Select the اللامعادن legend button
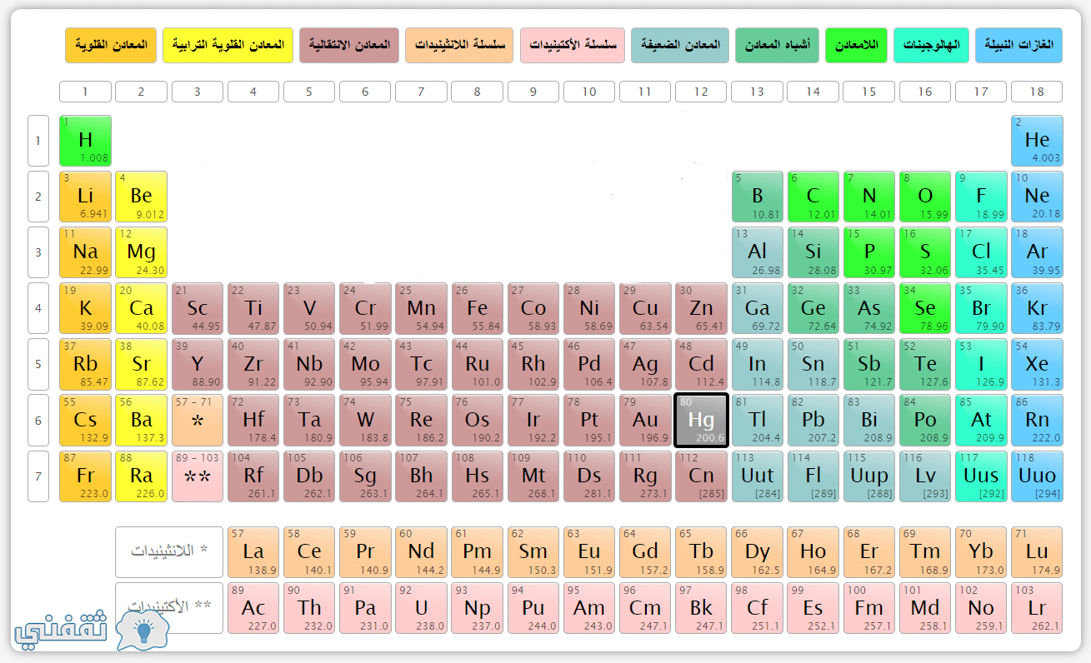This screenshot has width=1091, height=663. click(x=857, y=45)
